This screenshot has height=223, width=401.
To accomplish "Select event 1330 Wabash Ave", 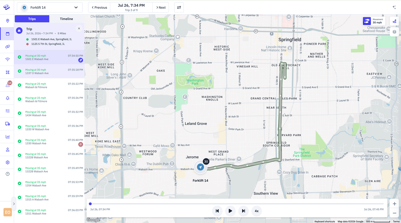I will [49, 141].
